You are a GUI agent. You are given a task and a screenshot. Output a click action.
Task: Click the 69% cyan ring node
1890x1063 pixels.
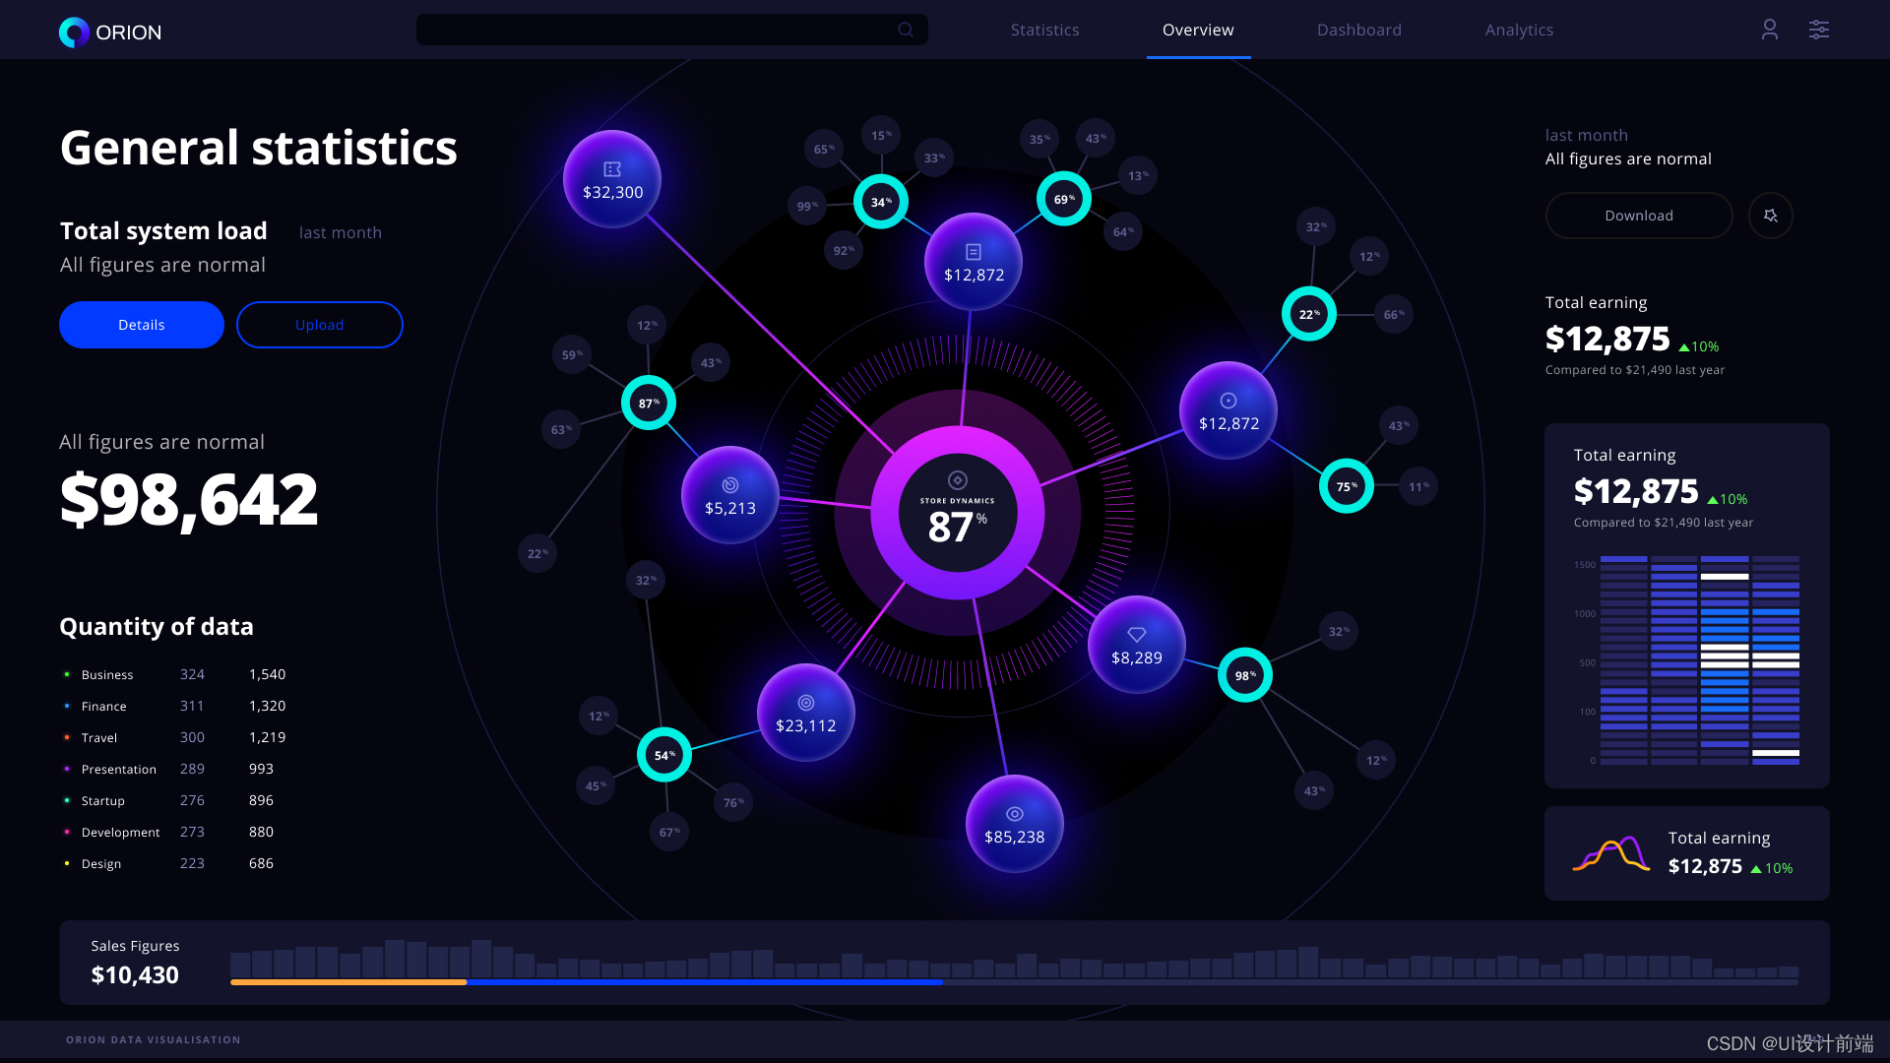1063,199
